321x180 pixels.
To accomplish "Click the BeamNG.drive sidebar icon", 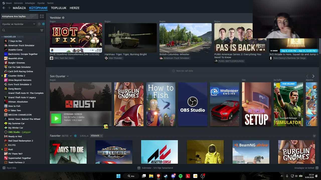I will [6, 58].
